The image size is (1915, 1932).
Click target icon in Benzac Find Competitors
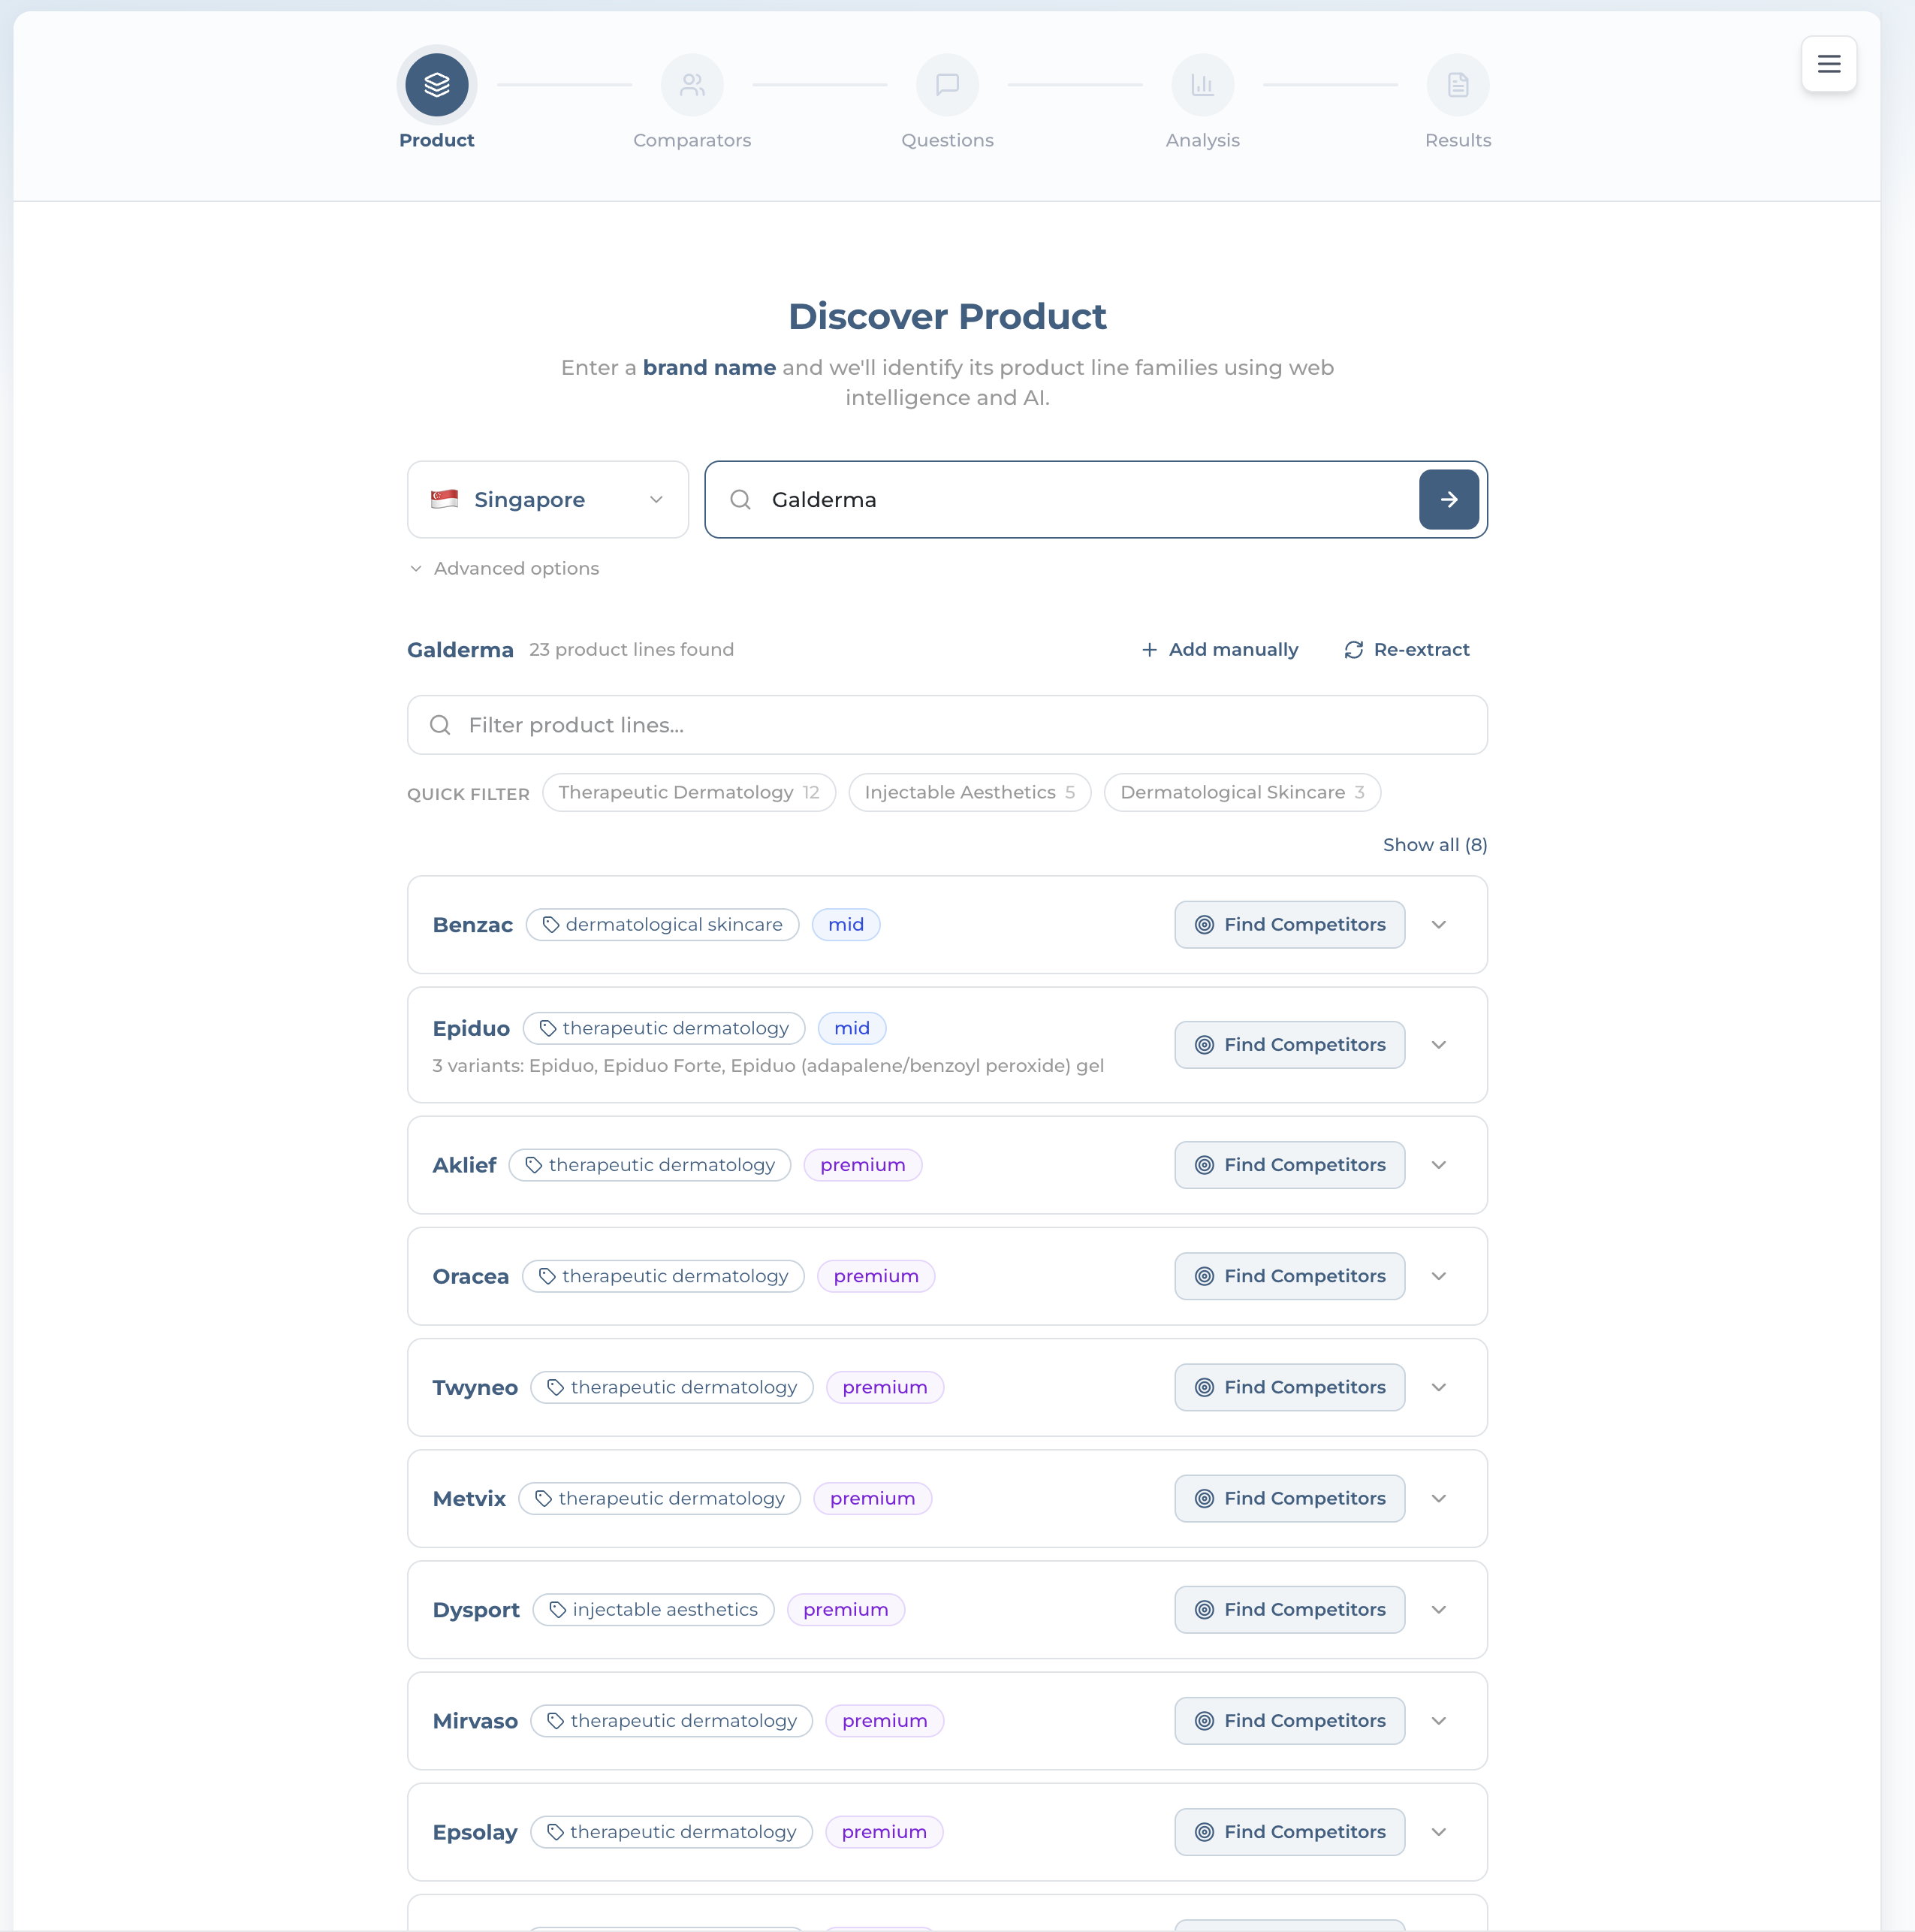click(x=1204, y=925)
